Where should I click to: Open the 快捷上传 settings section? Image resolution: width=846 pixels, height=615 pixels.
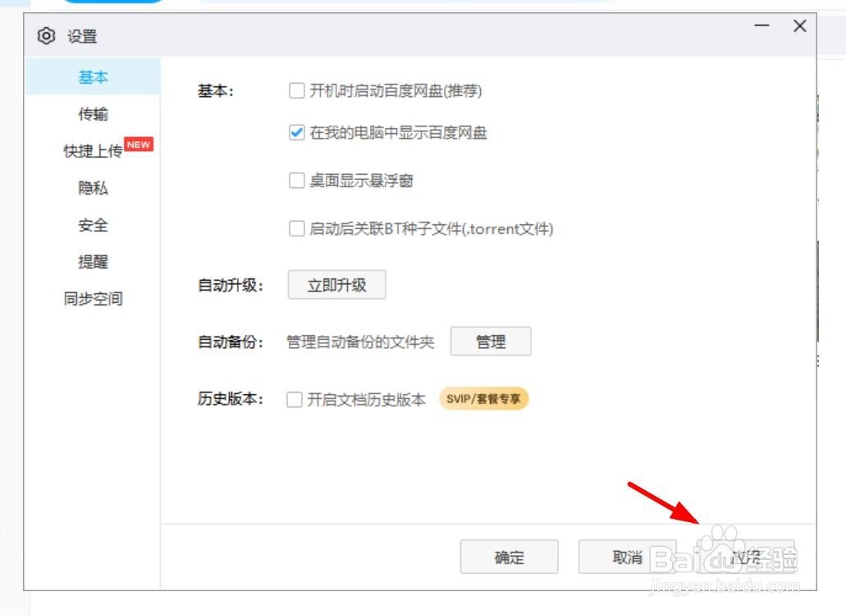click(94, 151)
